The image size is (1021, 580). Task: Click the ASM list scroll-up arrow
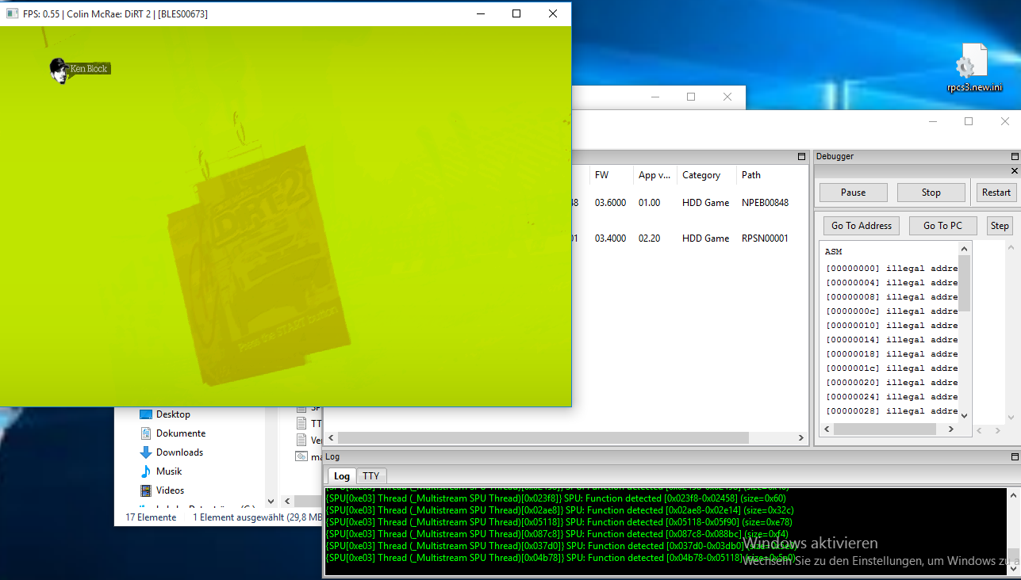pyautogui.click(x=965, y=249)
